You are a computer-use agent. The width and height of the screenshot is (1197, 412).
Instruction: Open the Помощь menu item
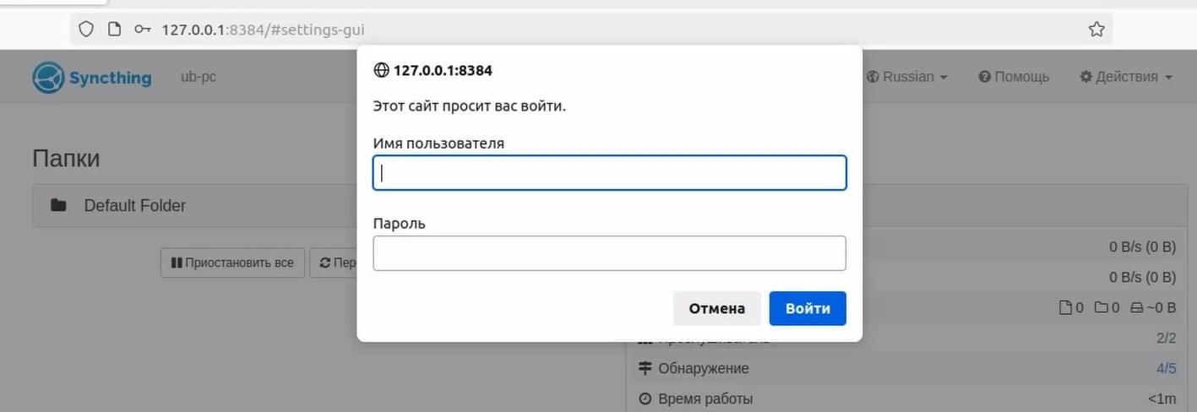pos(1014,77)
